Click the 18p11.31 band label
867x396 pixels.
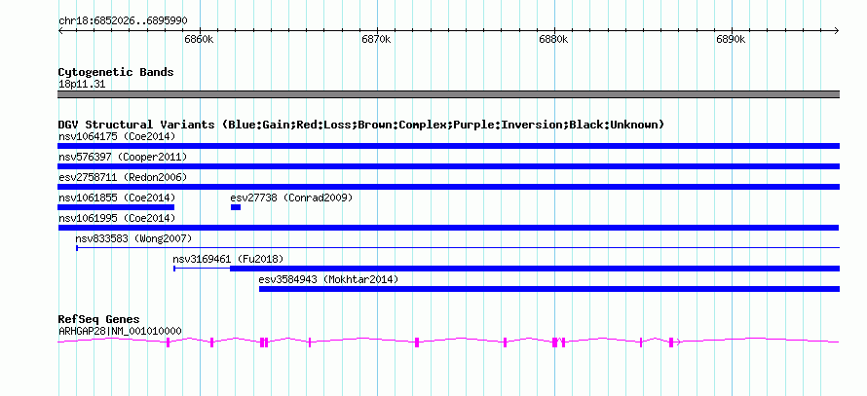[x=81, y=85]
